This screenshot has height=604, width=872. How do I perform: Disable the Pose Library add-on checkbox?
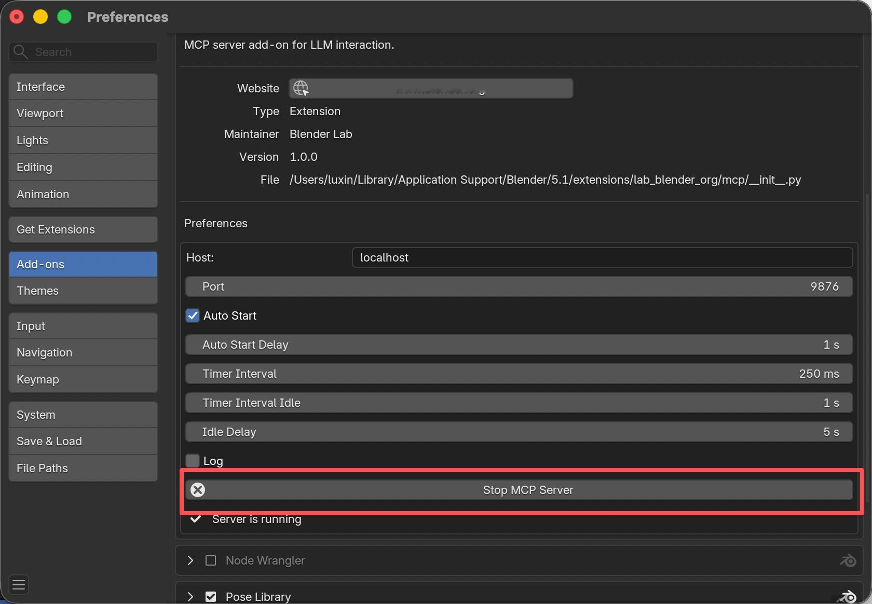[211, 597]
